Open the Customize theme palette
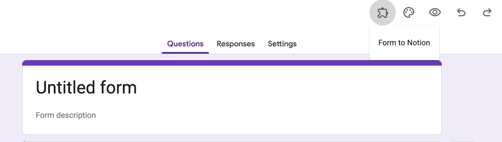The width and height of the screenshot is (502, 142). [x=409, y=13]
